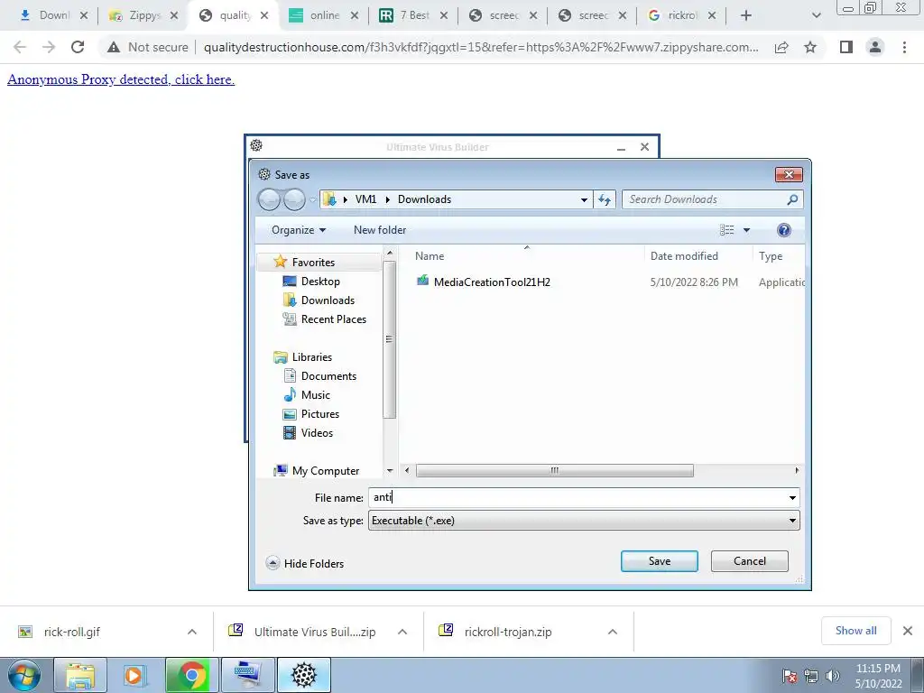
Task: Click the taskbar volume speaker icon
Action: (x=833, y=675)
